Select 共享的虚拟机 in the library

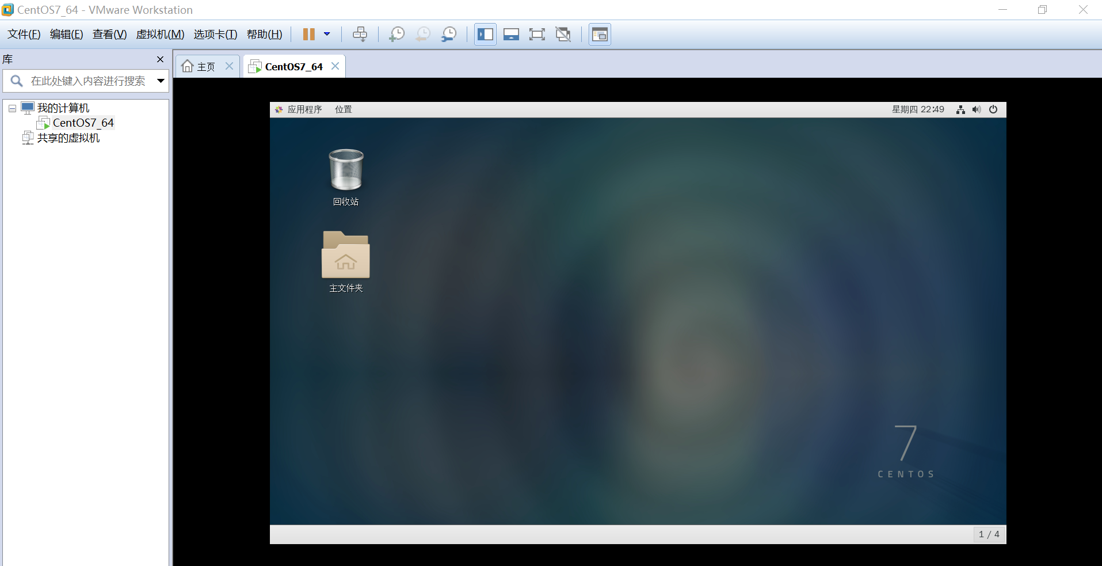pyautogui.click(x=68, y=138)
